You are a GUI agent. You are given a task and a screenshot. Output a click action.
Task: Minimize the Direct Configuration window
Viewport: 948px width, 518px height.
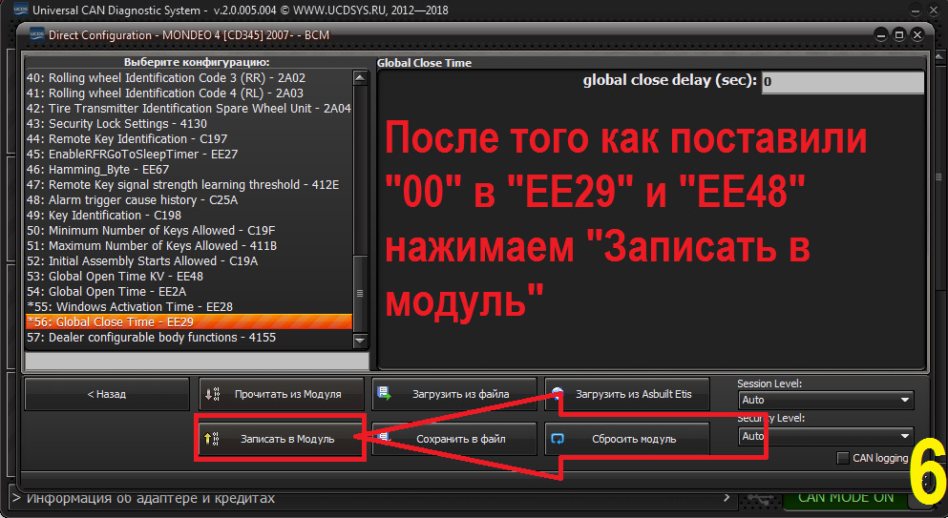(x=880, y=35)
